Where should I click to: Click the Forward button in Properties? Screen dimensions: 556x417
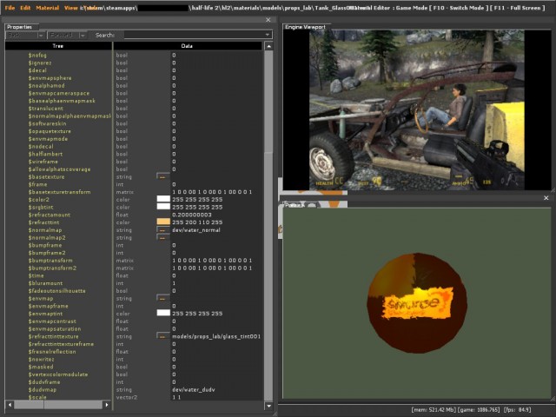pos(63,35)
